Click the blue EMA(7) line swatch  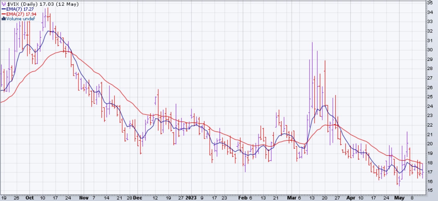point(4,9)
